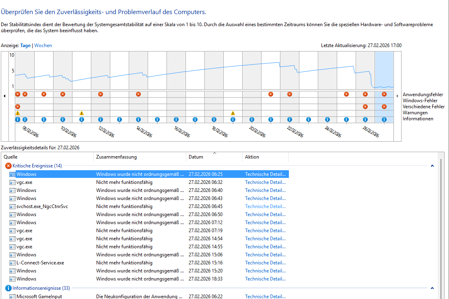Screen dimensions: 449x299
Task: Open Technische Details for vgc.exe 06:32
Action: pos(265,182)
